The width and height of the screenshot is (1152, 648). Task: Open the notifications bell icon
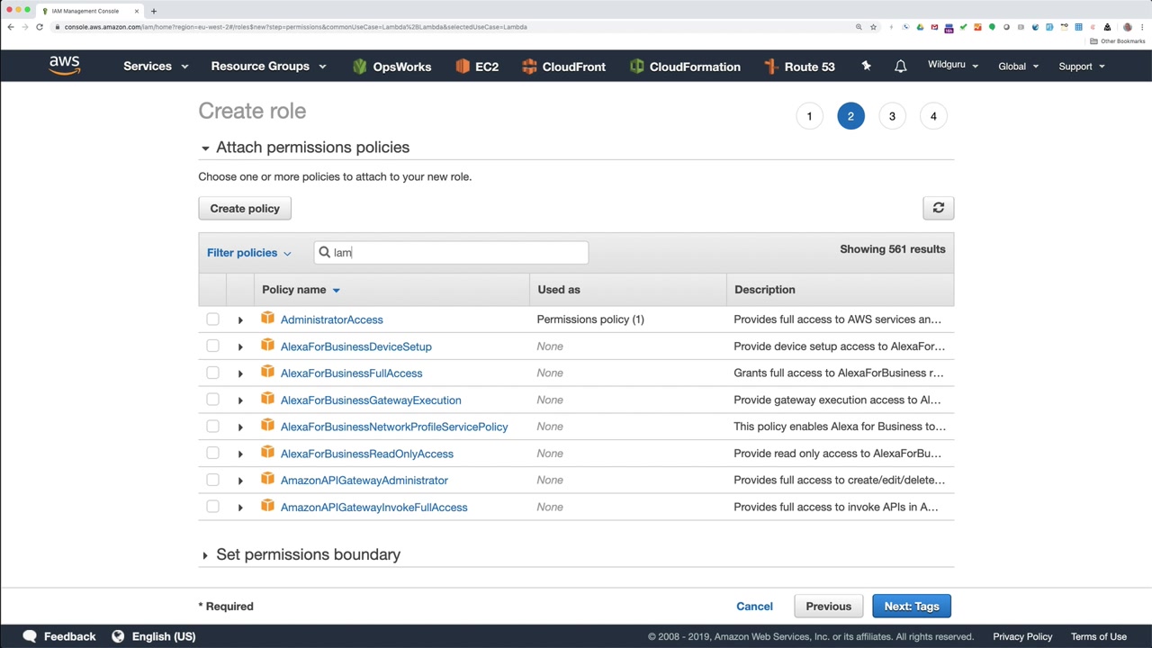coord(900,67)
